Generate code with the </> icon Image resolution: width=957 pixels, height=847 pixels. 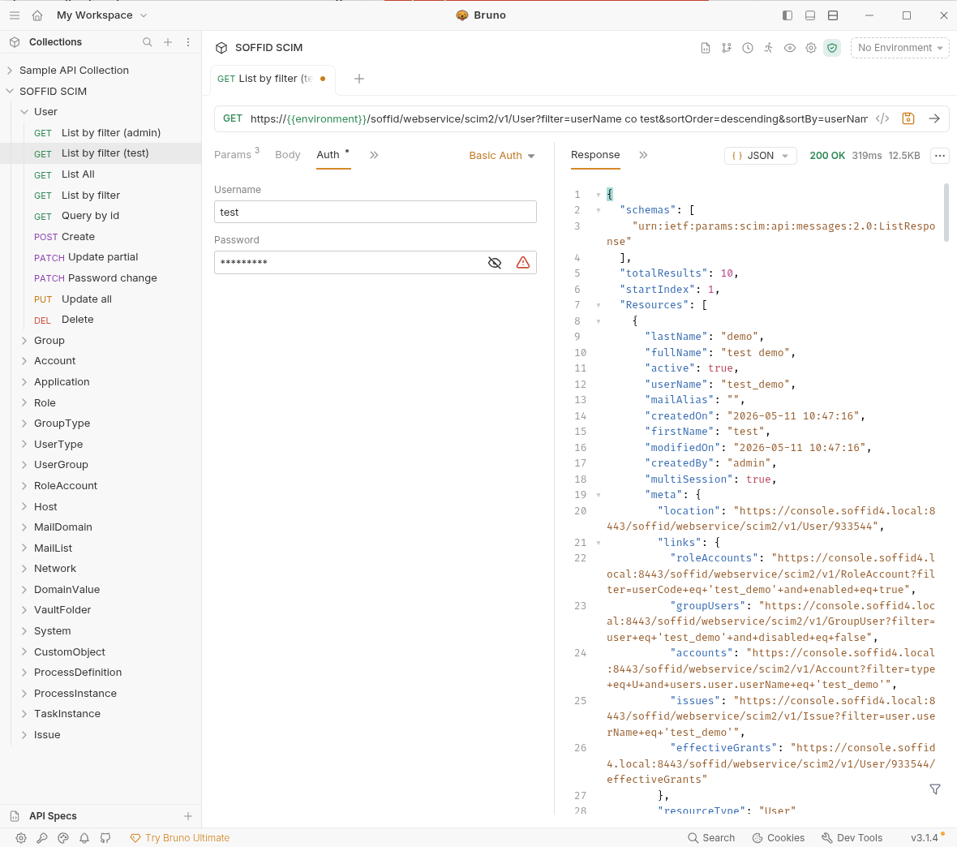[882, 118]
